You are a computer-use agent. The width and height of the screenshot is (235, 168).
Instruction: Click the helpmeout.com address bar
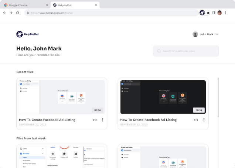click(111, 13)
